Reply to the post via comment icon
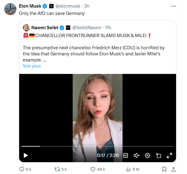Viewport: 187px width, 174px height. point(22,169)
